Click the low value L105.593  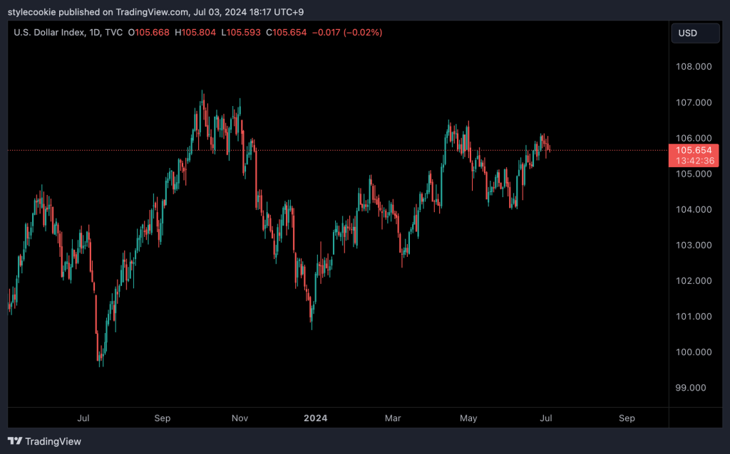pyautogui.click(x=242, y=33)
